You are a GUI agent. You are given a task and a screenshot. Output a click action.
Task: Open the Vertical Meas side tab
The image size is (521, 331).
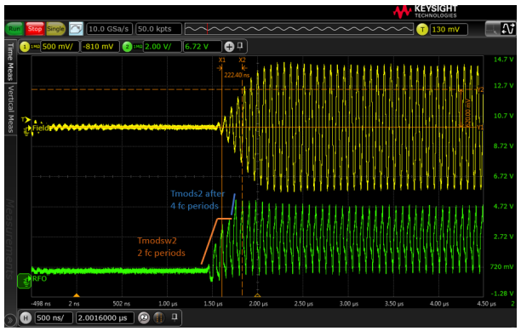(10, 109)
